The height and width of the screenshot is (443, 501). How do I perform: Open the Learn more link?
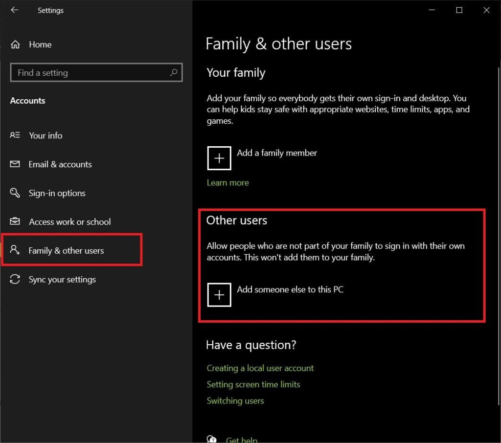click(228, 182)
